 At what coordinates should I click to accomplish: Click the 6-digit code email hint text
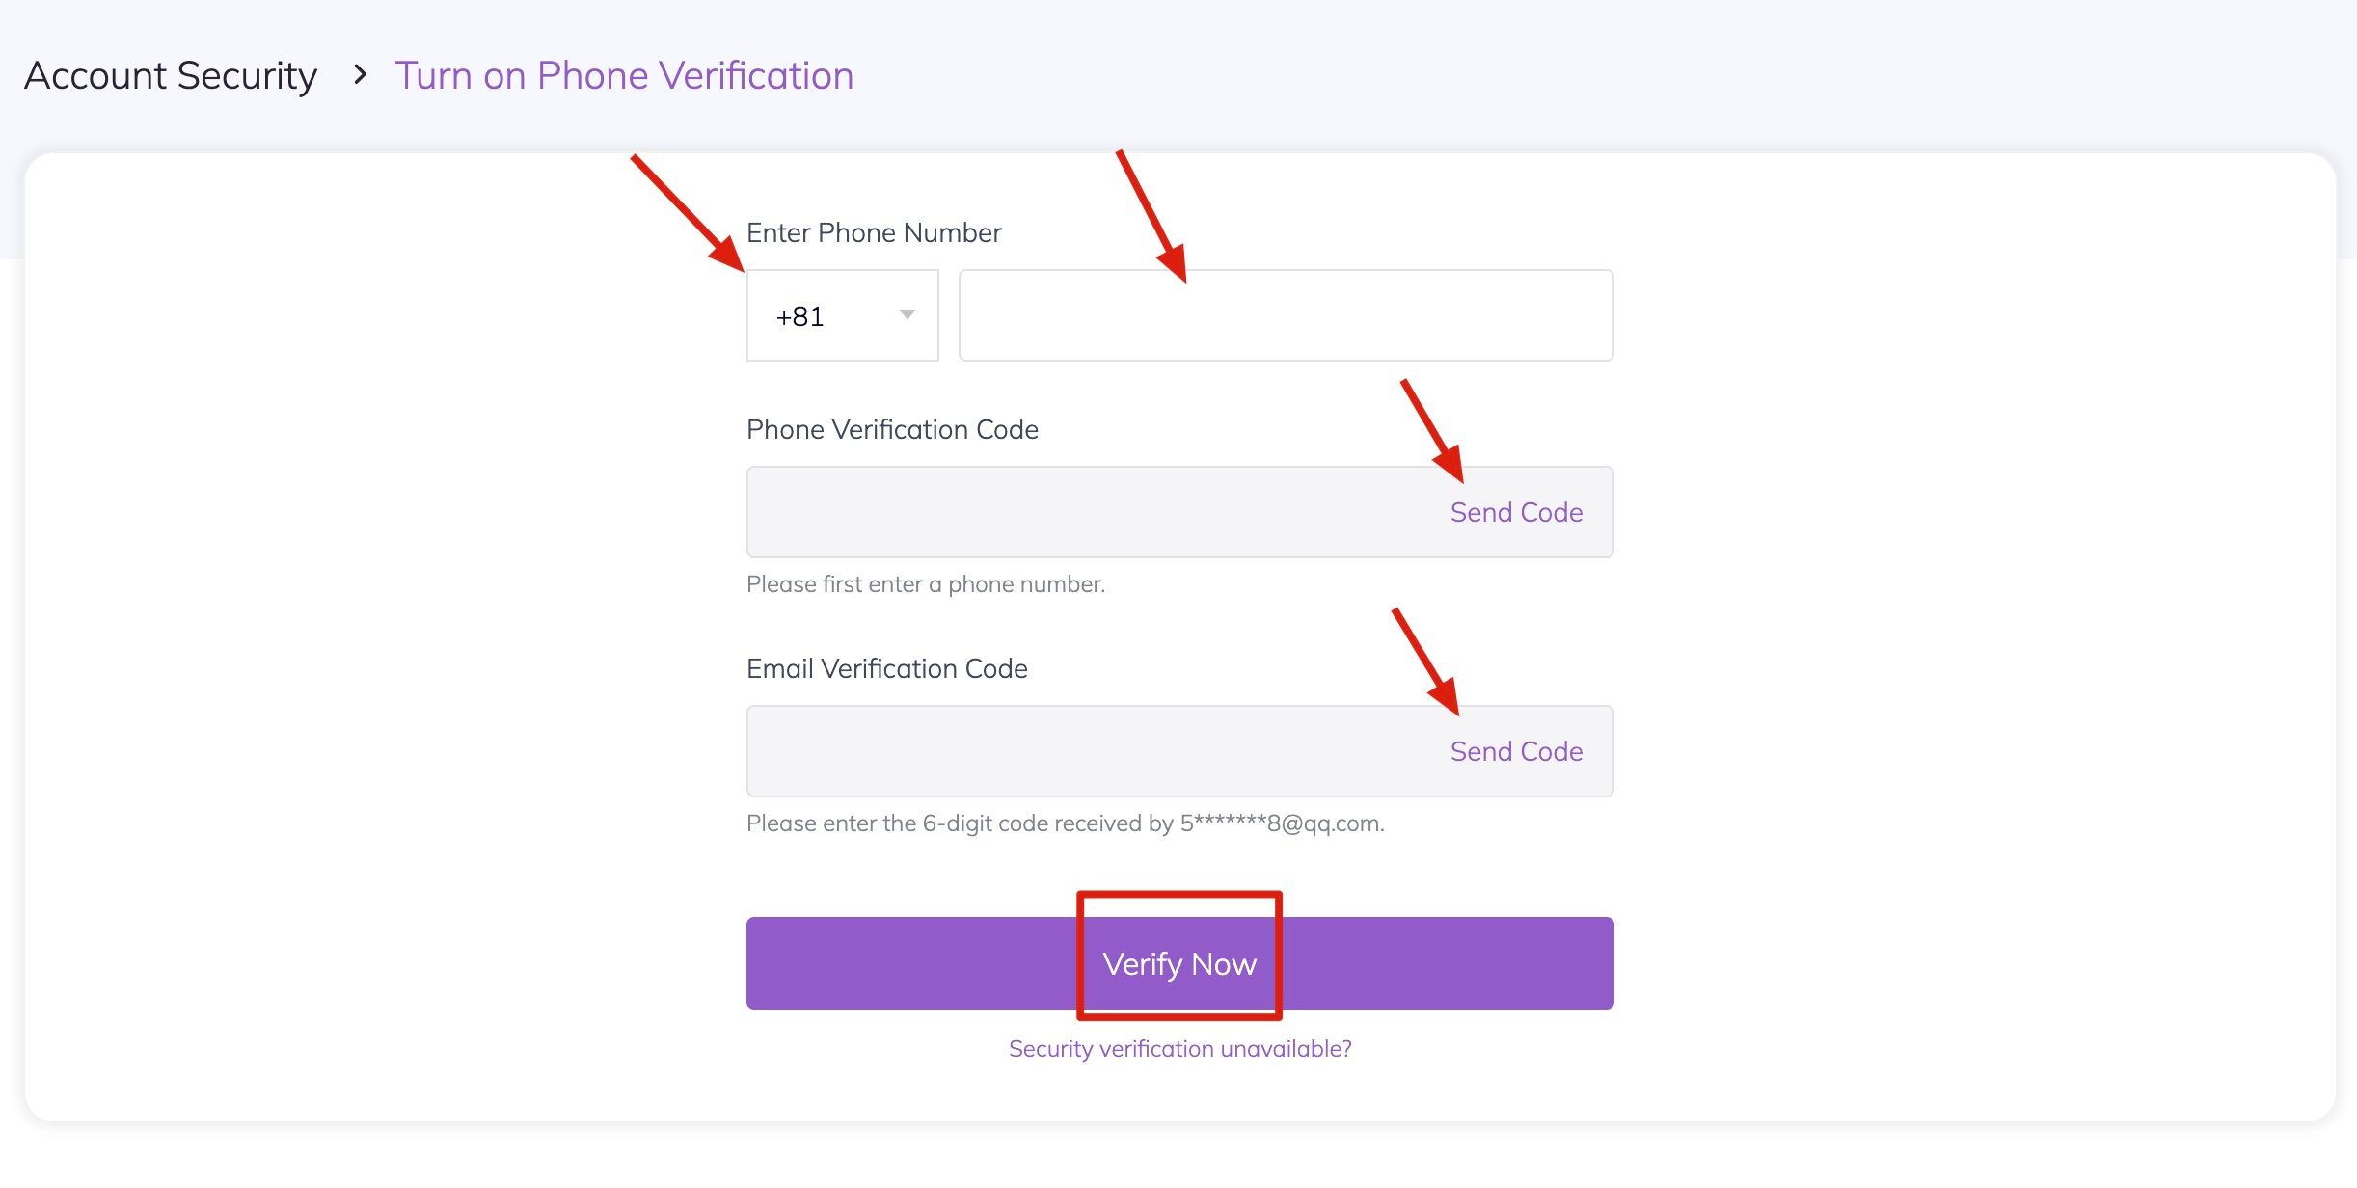(1065, 823)
